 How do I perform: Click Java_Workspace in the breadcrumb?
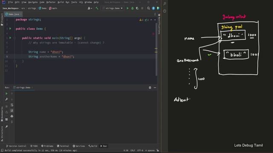pyautogui.click(x=10, y=8)
